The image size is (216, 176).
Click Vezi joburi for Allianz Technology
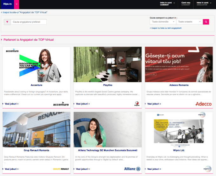pos(83,169)
